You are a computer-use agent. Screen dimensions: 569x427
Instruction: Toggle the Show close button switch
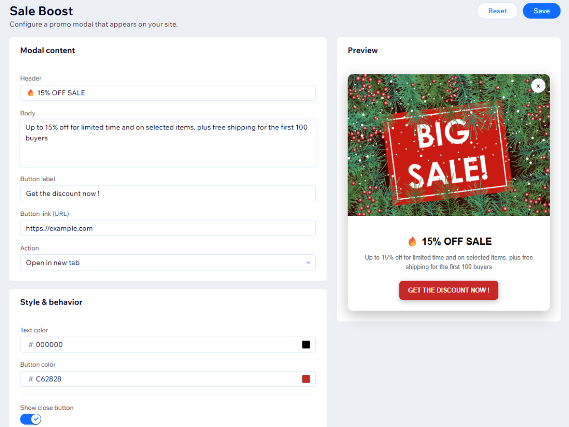[31, 419]
